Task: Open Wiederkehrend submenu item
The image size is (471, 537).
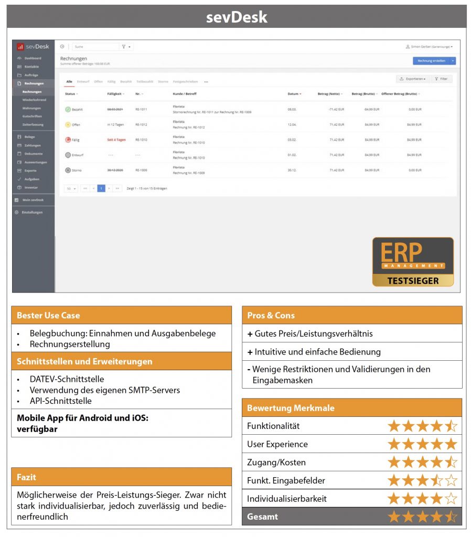Action: click(x=34, y=100)
